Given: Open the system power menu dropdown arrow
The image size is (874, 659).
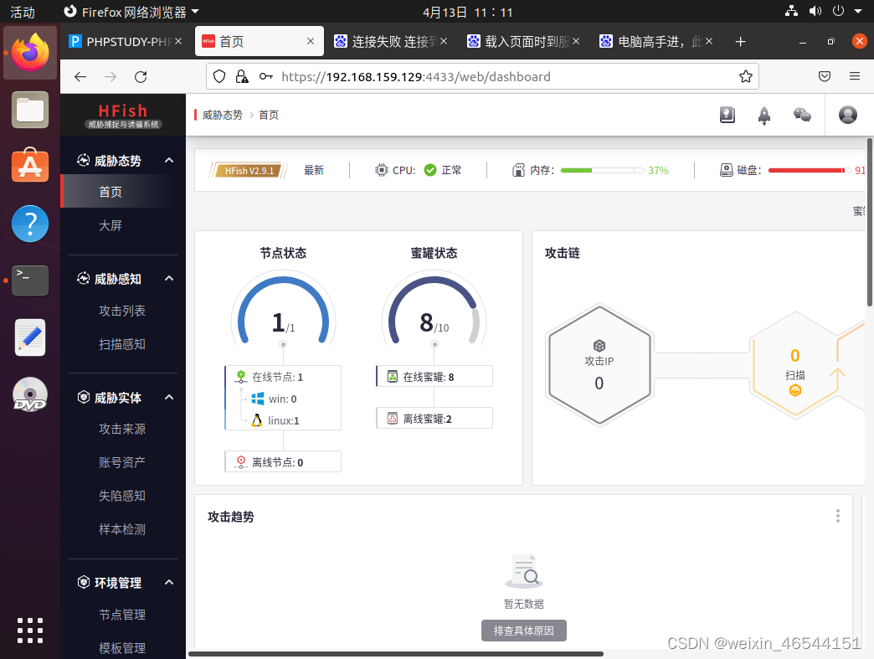Looking at the screenshot, I should (858, 11).
